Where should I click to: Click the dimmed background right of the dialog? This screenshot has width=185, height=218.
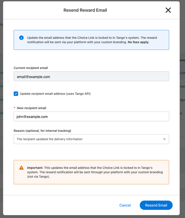click(x=182, y=139)
